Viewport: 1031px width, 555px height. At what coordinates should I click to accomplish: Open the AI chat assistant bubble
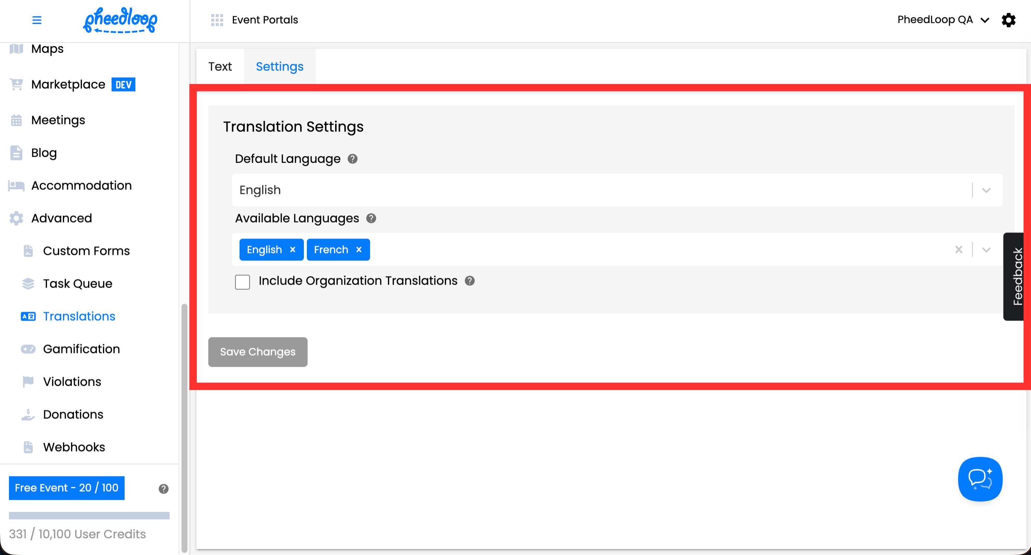click(980, 479)
